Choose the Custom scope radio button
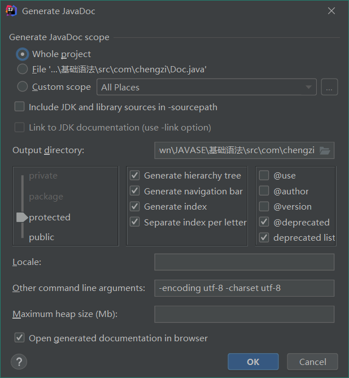The height and width of the screenshot is (378, 349). click(x=23, y=87)
